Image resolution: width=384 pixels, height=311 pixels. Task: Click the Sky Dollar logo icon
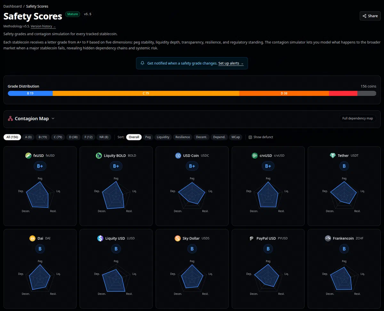click(x=178, y=238)
